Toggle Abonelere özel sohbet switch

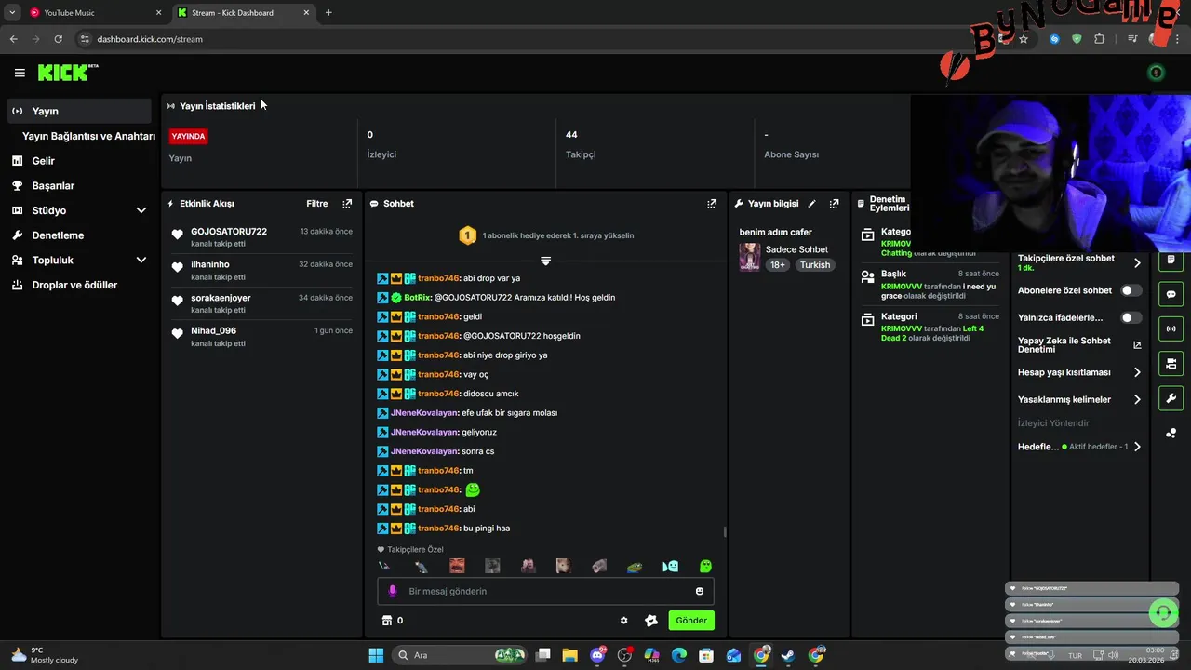tap(1131, 290)
